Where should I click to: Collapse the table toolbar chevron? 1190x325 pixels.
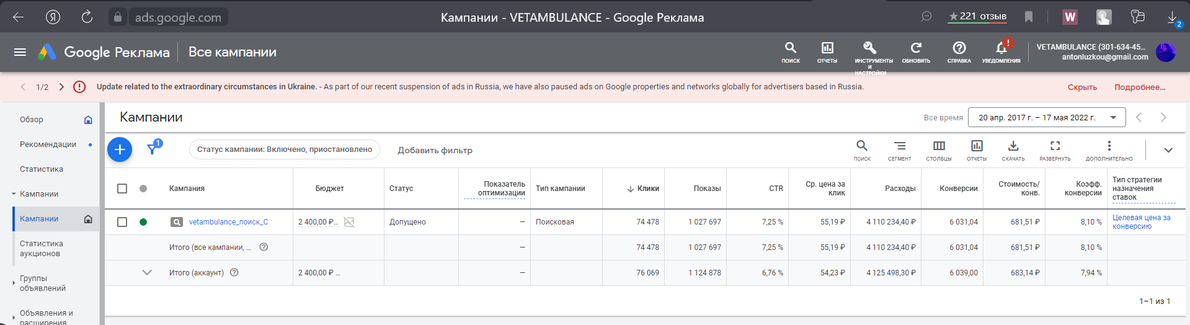click(1168, 150)
